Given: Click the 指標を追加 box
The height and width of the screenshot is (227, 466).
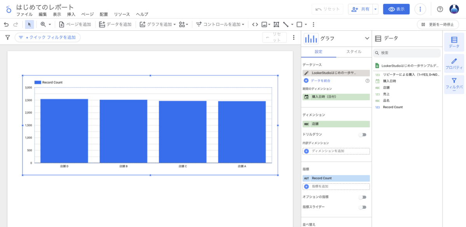Looking at the screenshot, I should 336,187.
